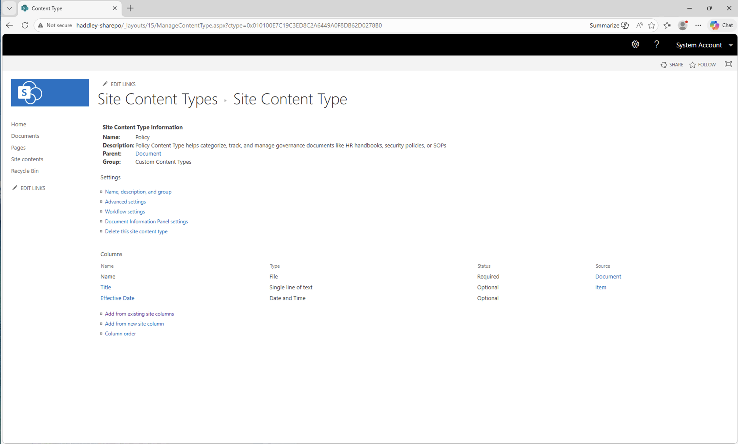Click the SharePoint site logo
This screenshot has height=444, width=738.
(x=50, y=92)
